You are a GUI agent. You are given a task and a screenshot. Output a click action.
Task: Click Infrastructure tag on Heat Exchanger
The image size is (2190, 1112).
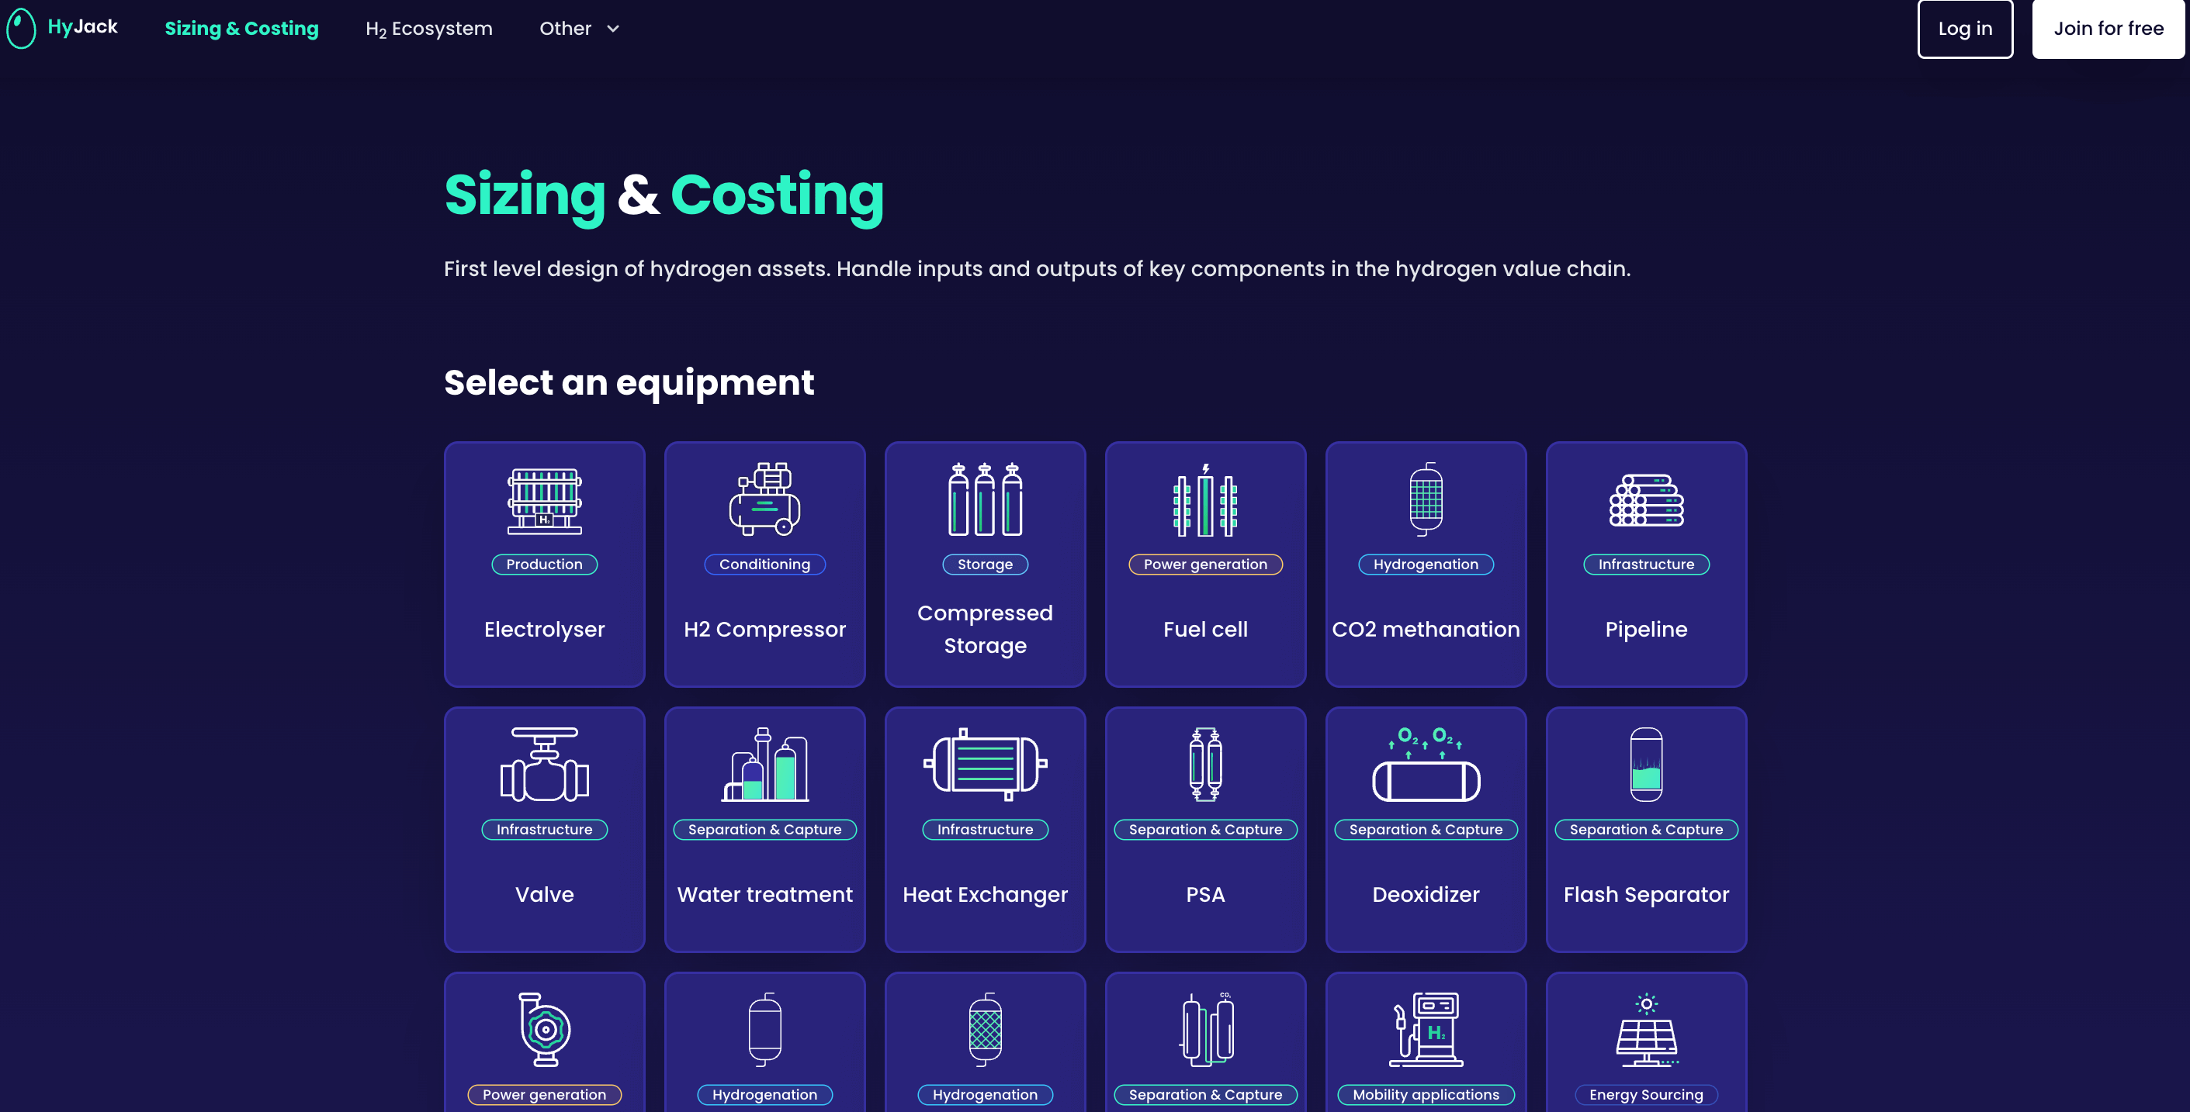coord(986,829)
